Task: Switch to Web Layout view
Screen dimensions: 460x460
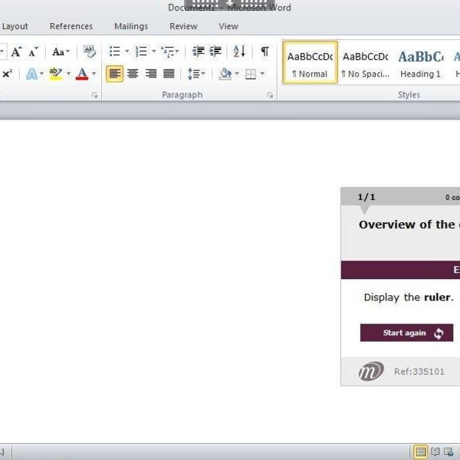Action: (x=448, y=452)
